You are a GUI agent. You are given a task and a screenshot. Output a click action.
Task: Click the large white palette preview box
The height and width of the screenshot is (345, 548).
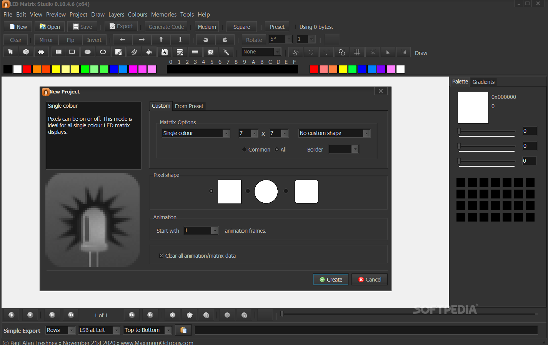(473, 108)
